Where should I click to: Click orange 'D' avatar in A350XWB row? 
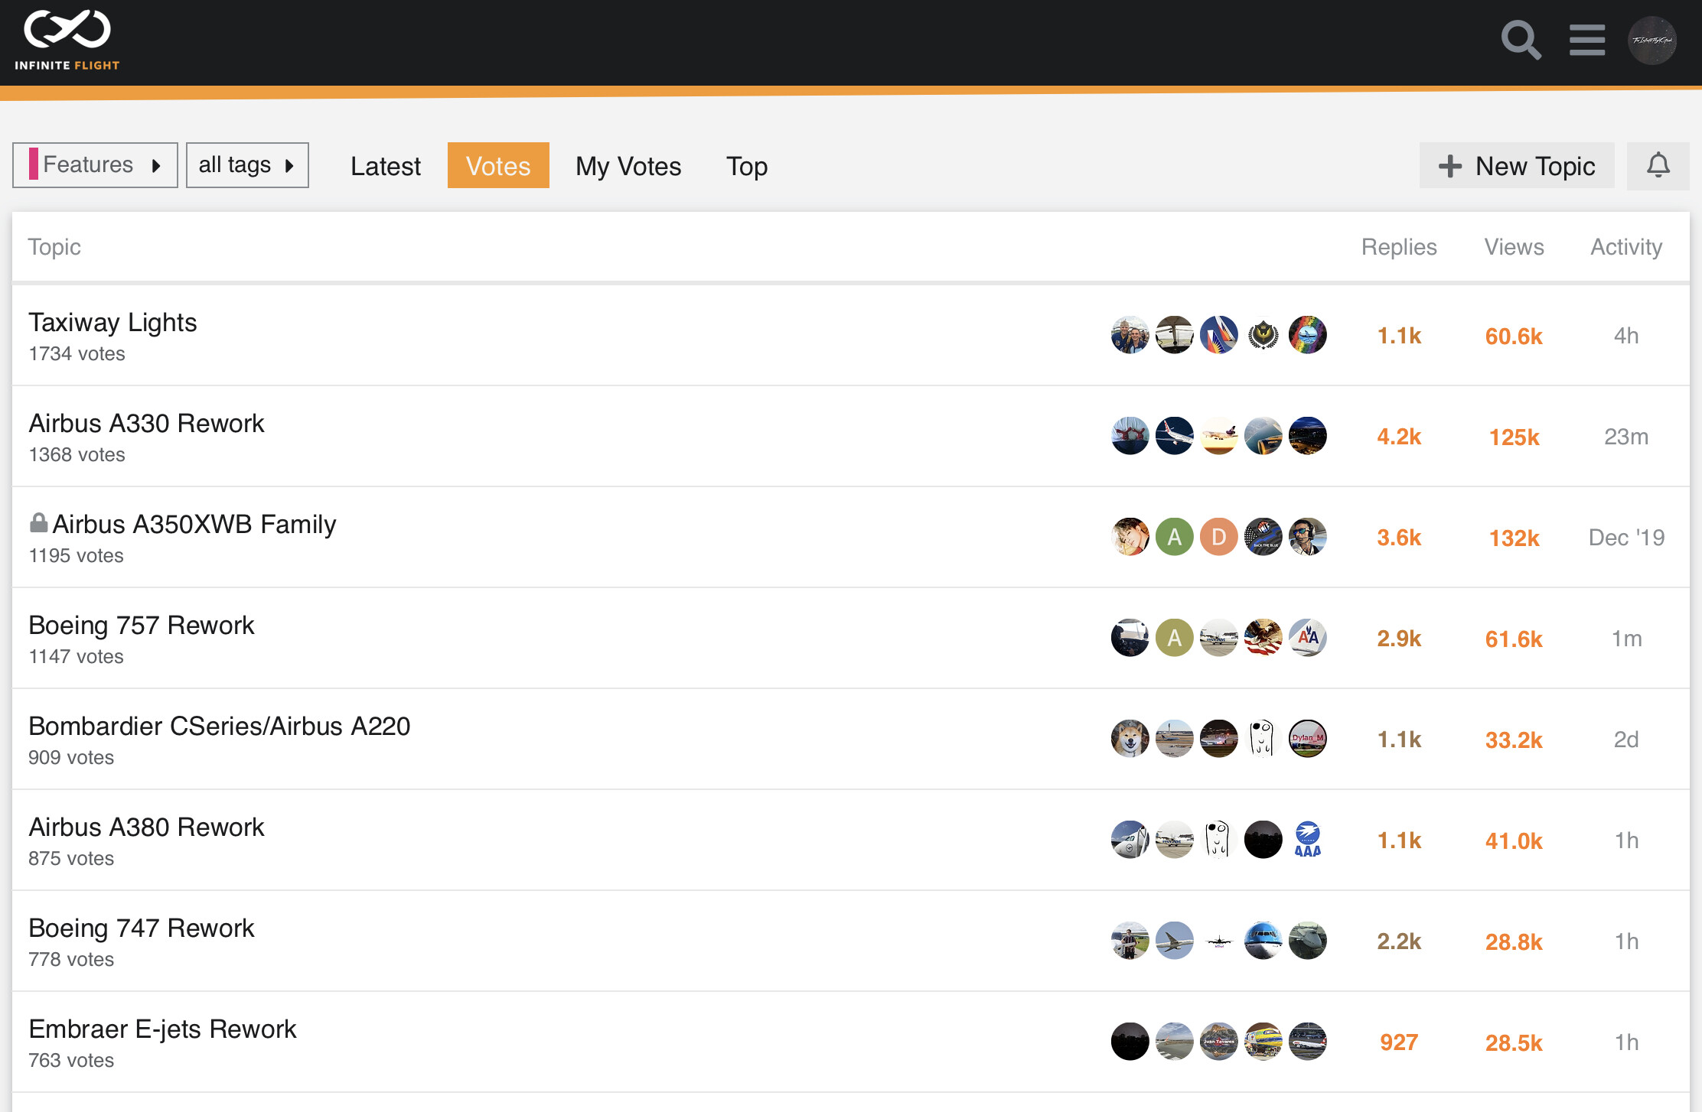pos(1218,537)
